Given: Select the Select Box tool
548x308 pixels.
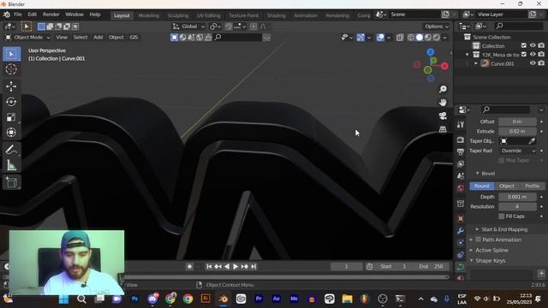Looking at the screenshot, I should pyautogui.click(x=11, y=54).
